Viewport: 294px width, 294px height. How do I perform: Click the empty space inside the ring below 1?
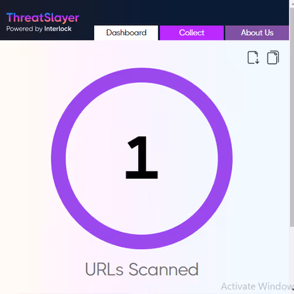(x=142, y=206)
